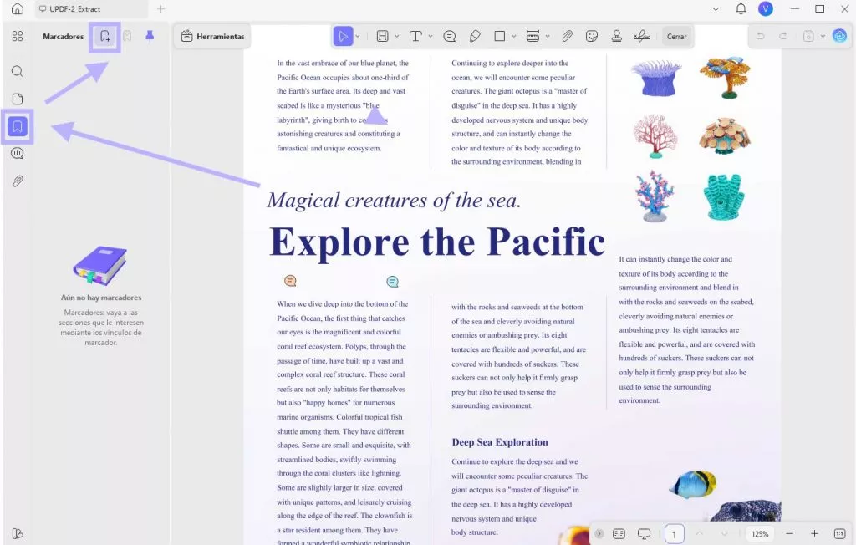Collapse the bottom navigation bar arrow
Viewport: 856px width, 545px height.
pos(599,533)
